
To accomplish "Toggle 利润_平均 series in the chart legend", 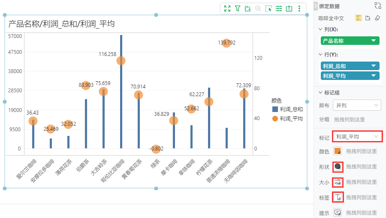I will tap(287, 119).
